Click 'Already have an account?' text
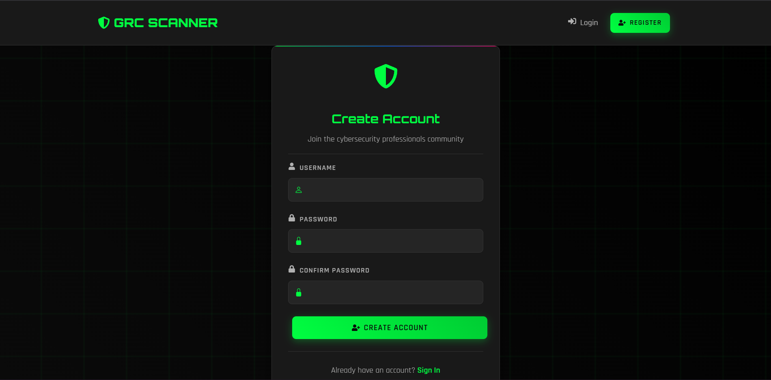Viewport: 771px width, 380px height. [373, 370]
